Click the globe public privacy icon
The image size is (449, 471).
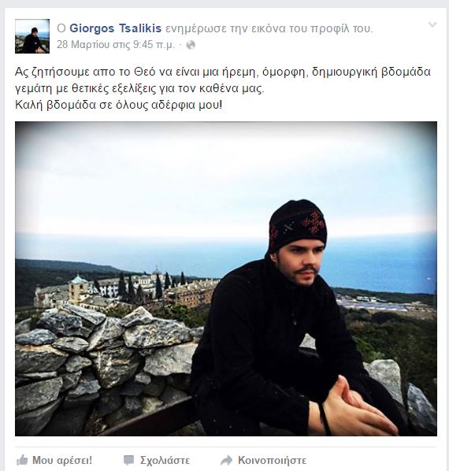(191, 45)
